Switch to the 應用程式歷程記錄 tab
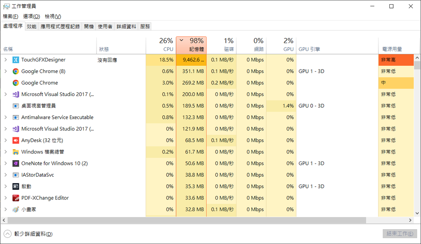 tap(60, 27)
